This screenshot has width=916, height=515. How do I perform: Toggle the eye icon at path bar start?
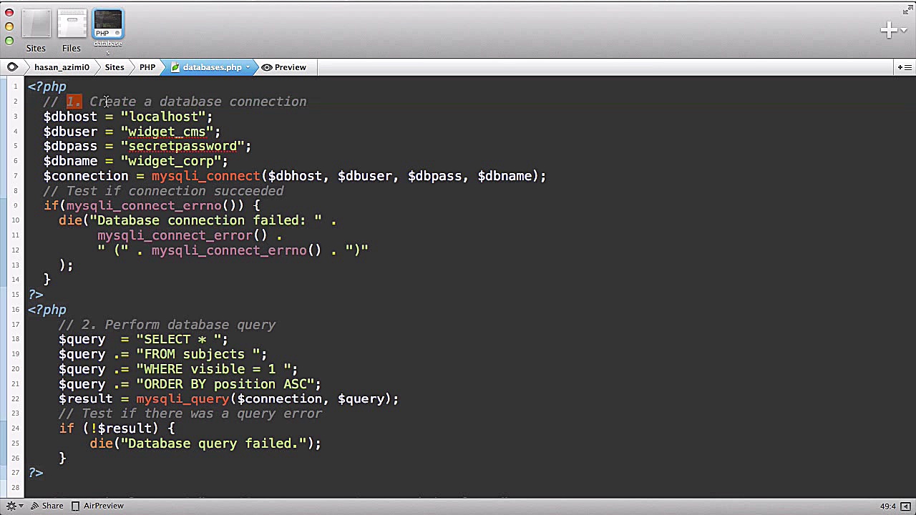coord(12,67)
